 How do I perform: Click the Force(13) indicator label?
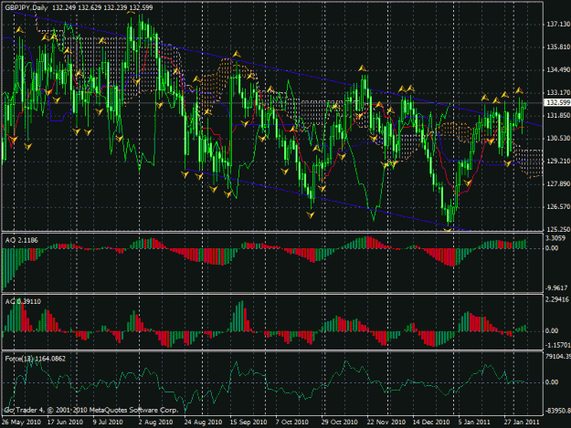pos(36,359)
